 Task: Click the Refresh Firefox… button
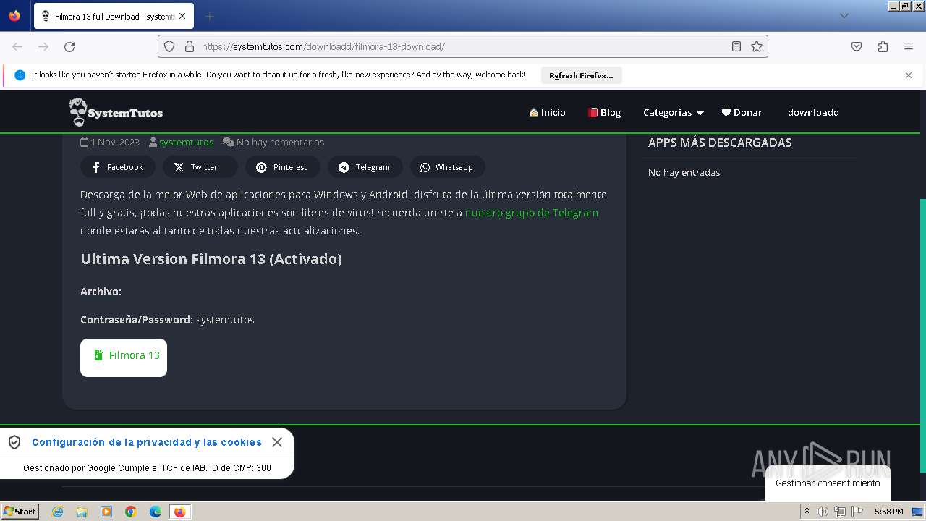pyautogui.click(x=581, y=75)
